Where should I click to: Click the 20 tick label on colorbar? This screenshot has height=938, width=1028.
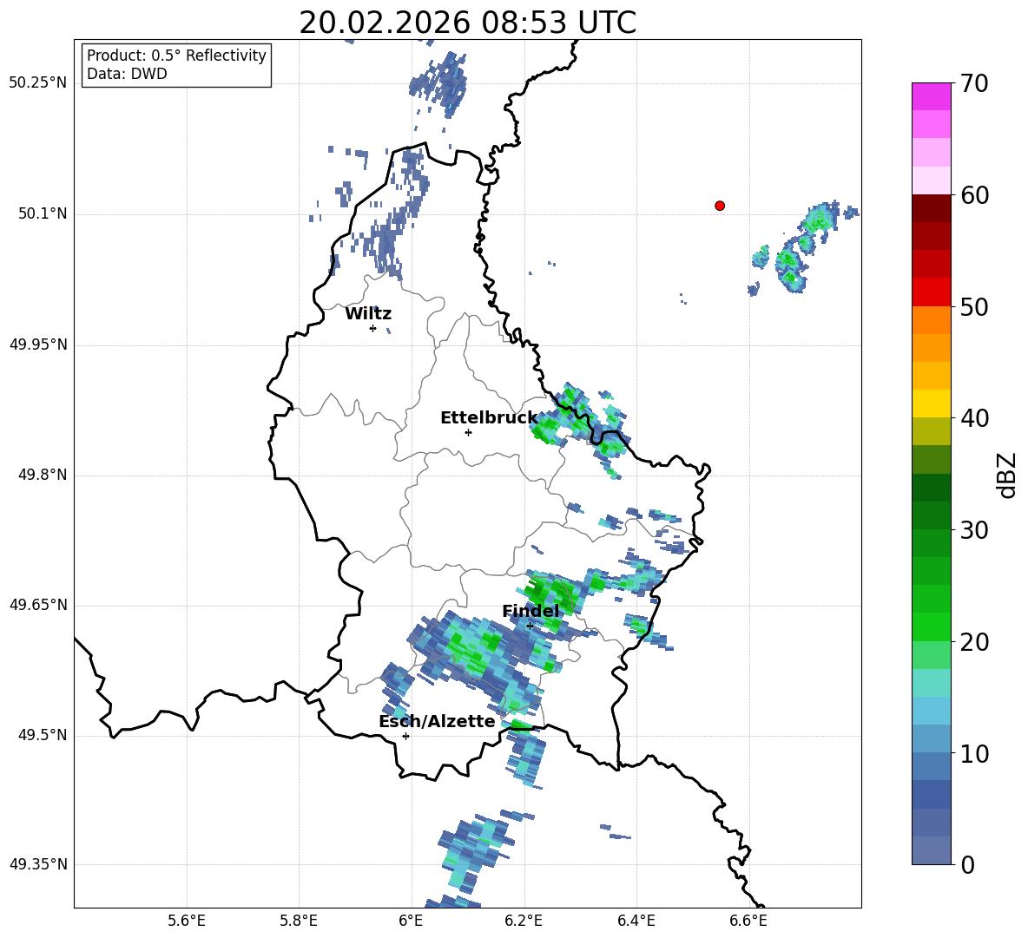click(974, 642)
